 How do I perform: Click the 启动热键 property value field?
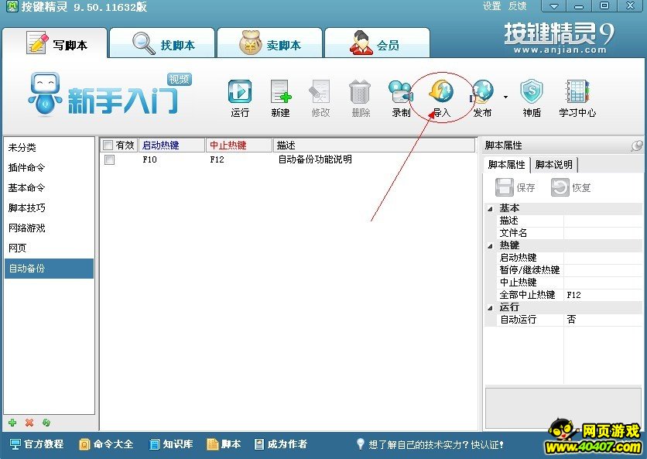pyautogui.click(x=603, y=258)
